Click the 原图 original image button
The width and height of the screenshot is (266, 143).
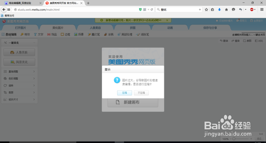click(x=247, y=41)
